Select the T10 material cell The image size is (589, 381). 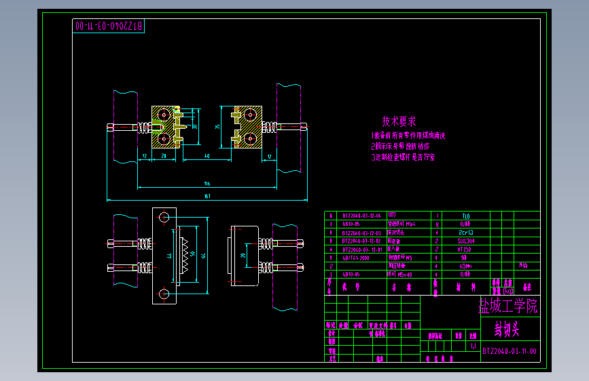(x=466, y=216)
